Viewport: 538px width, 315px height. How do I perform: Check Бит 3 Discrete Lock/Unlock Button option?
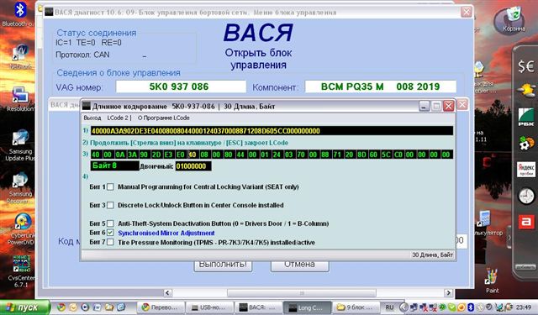pyautogui.click(x=110, y=205)
